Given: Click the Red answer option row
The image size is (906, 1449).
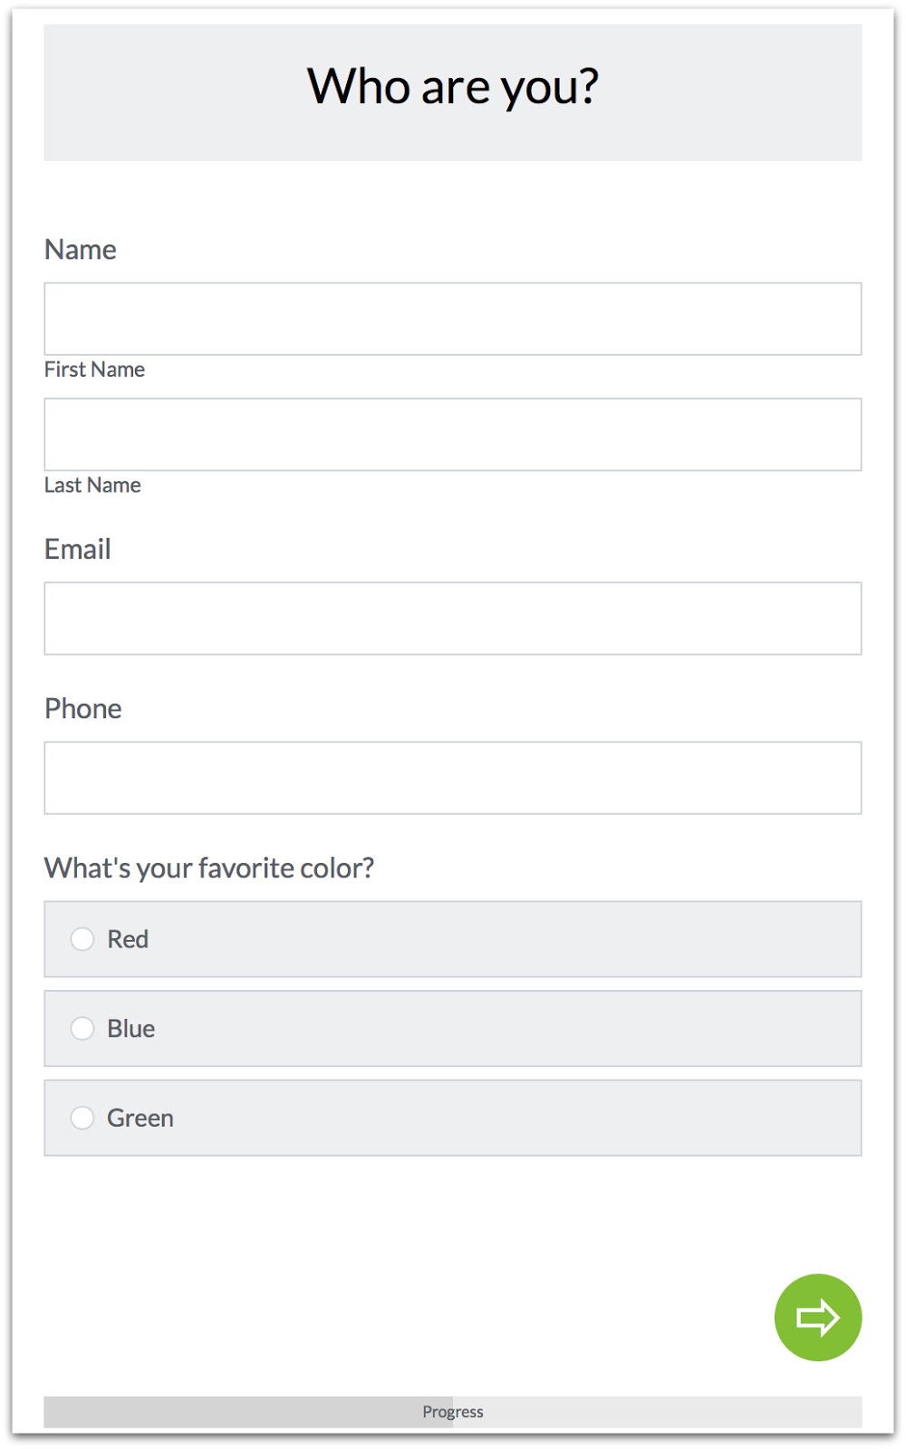Looking at the screenshot, I should click(453, 939).
